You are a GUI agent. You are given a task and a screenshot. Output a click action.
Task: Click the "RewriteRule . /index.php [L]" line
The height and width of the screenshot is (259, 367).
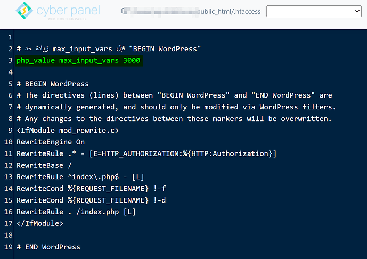click(x=76, y=212)
